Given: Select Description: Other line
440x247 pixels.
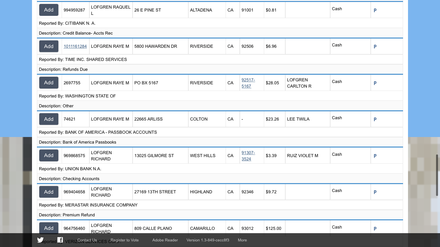Looking at the screenshot, I should tap(220, 106).
